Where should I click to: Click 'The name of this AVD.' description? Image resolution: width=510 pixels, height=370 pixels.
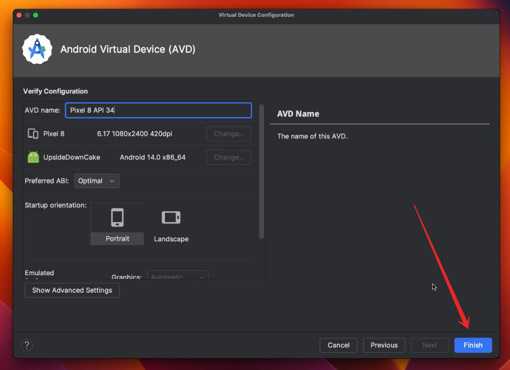312,136
